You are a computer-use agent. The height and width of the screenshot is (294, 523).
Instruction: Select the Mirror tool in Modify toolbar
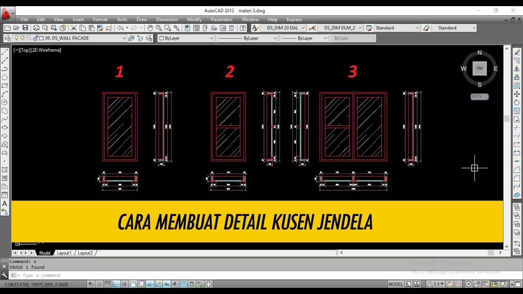point(517,69)
